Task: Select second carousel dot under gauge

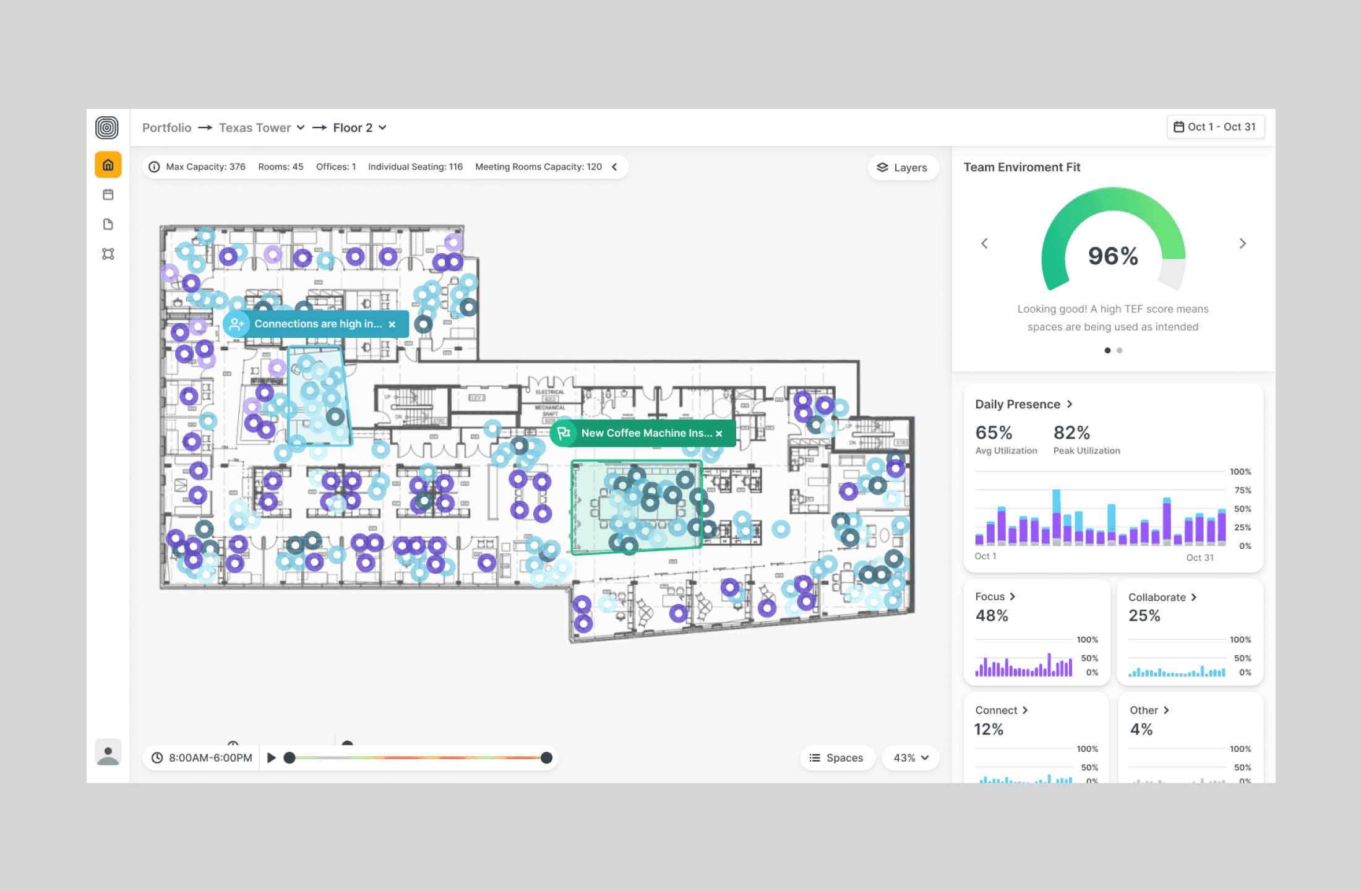Action: pos(1119,351)
